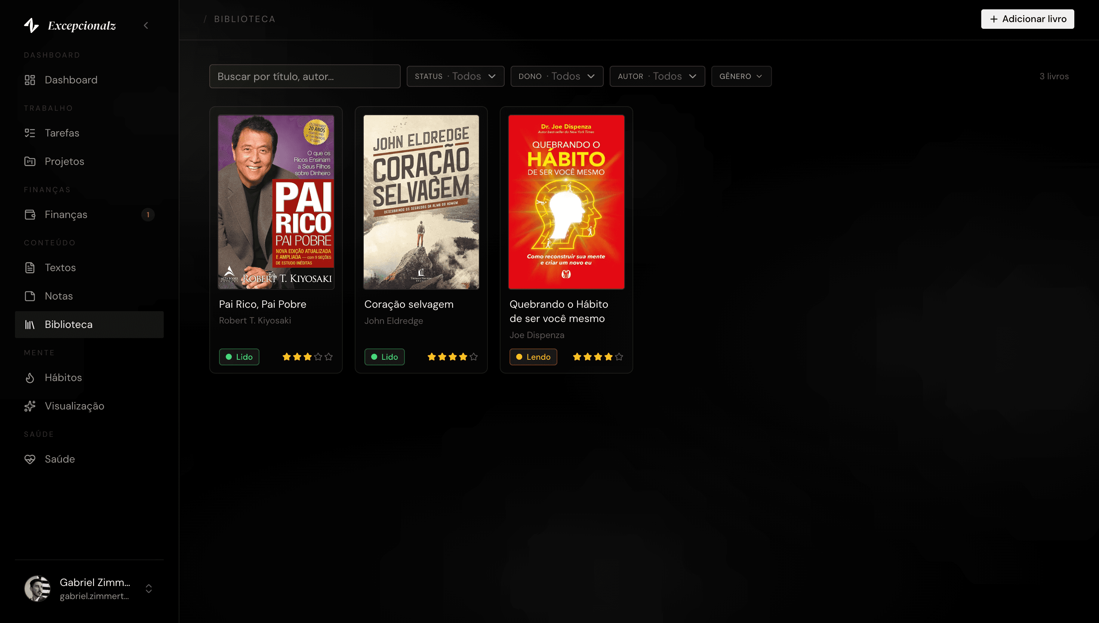Click the 3 livros count label
Screen dimensions: 1099x623
point(1054,76)
